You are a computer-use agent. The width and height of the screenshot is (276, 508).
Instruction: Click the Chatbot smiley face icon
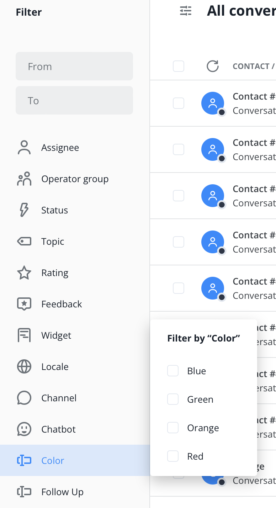[x=24, y=429]
